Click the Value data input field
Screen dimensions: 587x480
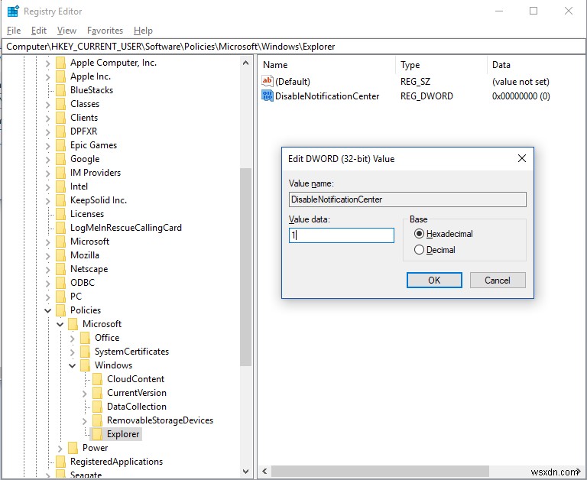(342, 235)
